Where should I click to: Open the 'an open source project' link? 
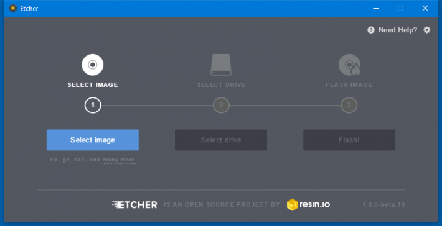(x=220, y=205)
